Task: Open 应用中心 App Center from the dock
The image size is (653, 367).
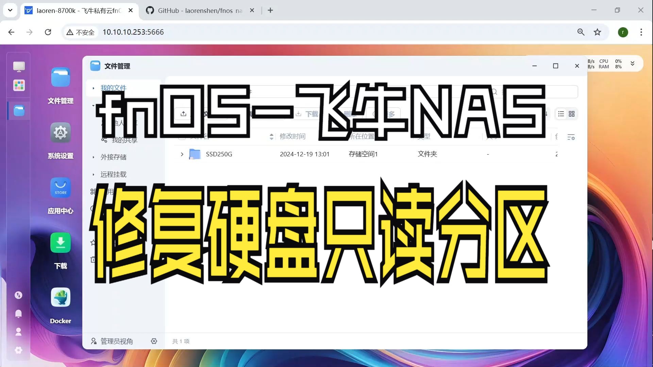Action: 60,187
